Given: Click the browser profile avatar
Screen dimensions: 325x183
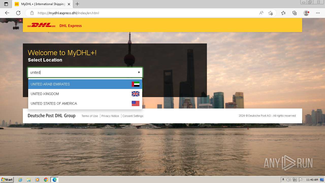Looking at the screenshot, I should click(306, 13).
